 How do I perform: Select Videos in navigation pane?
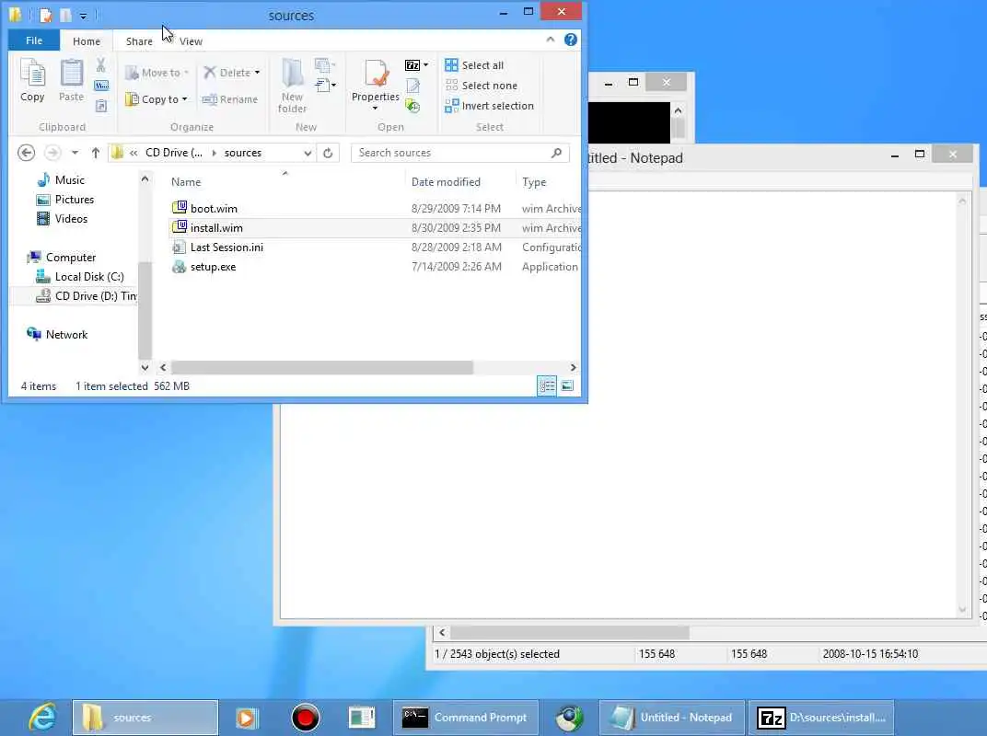coord(62,219)
